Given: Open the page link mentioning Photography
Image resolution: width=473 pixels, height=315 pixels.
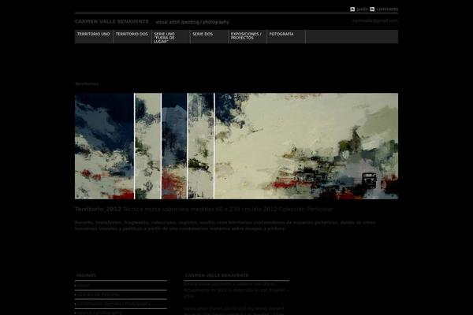Looking at the screenshot, I should click(114, 304).
